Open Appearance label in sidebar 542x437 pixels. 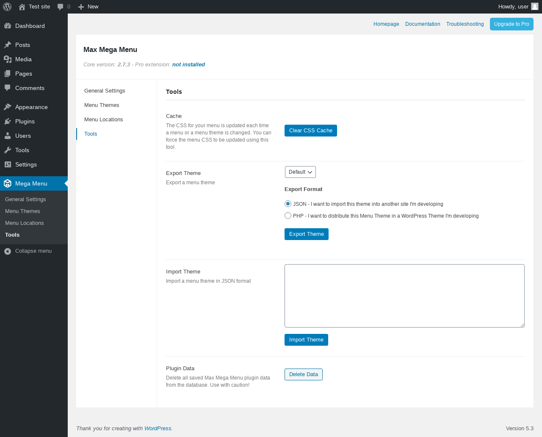click(x=31, y=107)
